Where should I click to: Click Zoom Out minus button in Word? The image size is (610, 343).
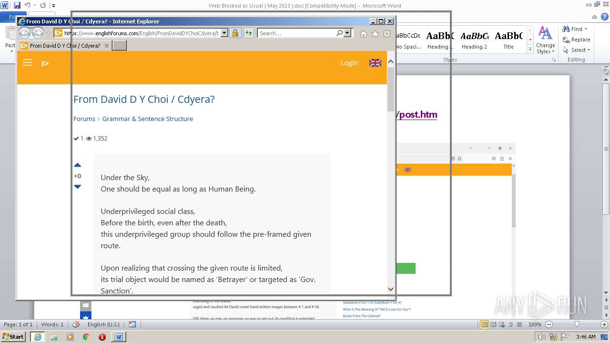549,324
